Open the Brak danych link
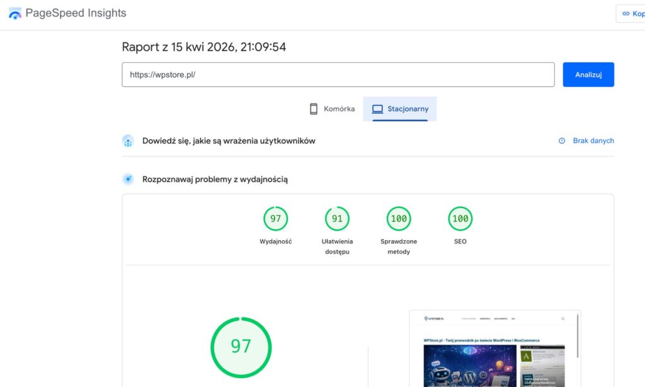 coord(593,141)
